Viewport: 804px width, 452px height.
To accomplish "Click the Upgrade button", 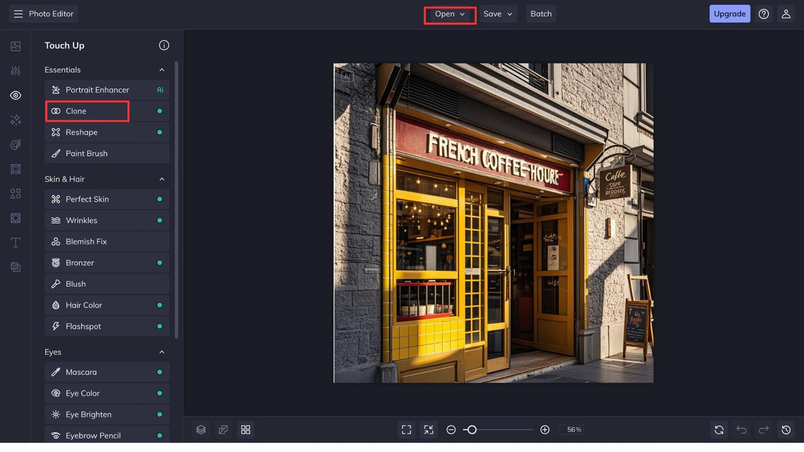I will (729, 13).
